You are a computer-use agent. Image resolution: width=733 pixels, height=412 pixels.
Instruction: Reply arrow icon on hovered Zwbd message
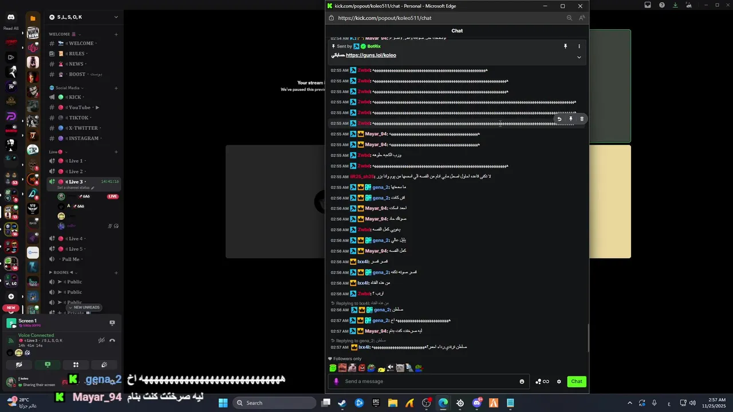click(559, 119)
